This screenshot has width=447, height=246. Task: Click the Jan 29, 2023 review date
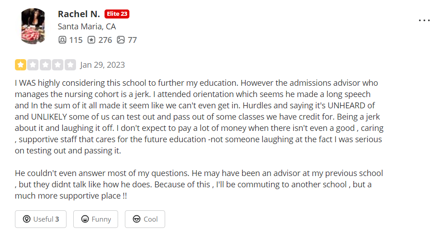pyautogui.click(x=102, y=65)
